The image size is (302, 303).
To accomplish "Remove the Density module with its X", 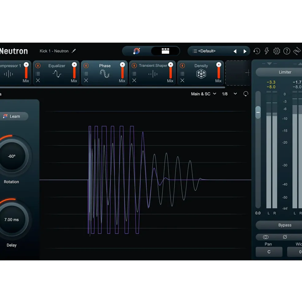I will click(x=182, y=80).
